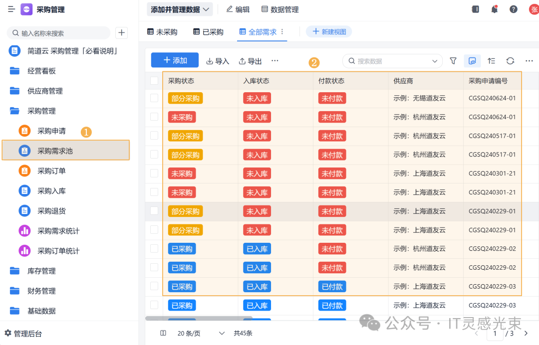Open the sort order icon
This screenshot has width=539, height=345.
point(492,61)
